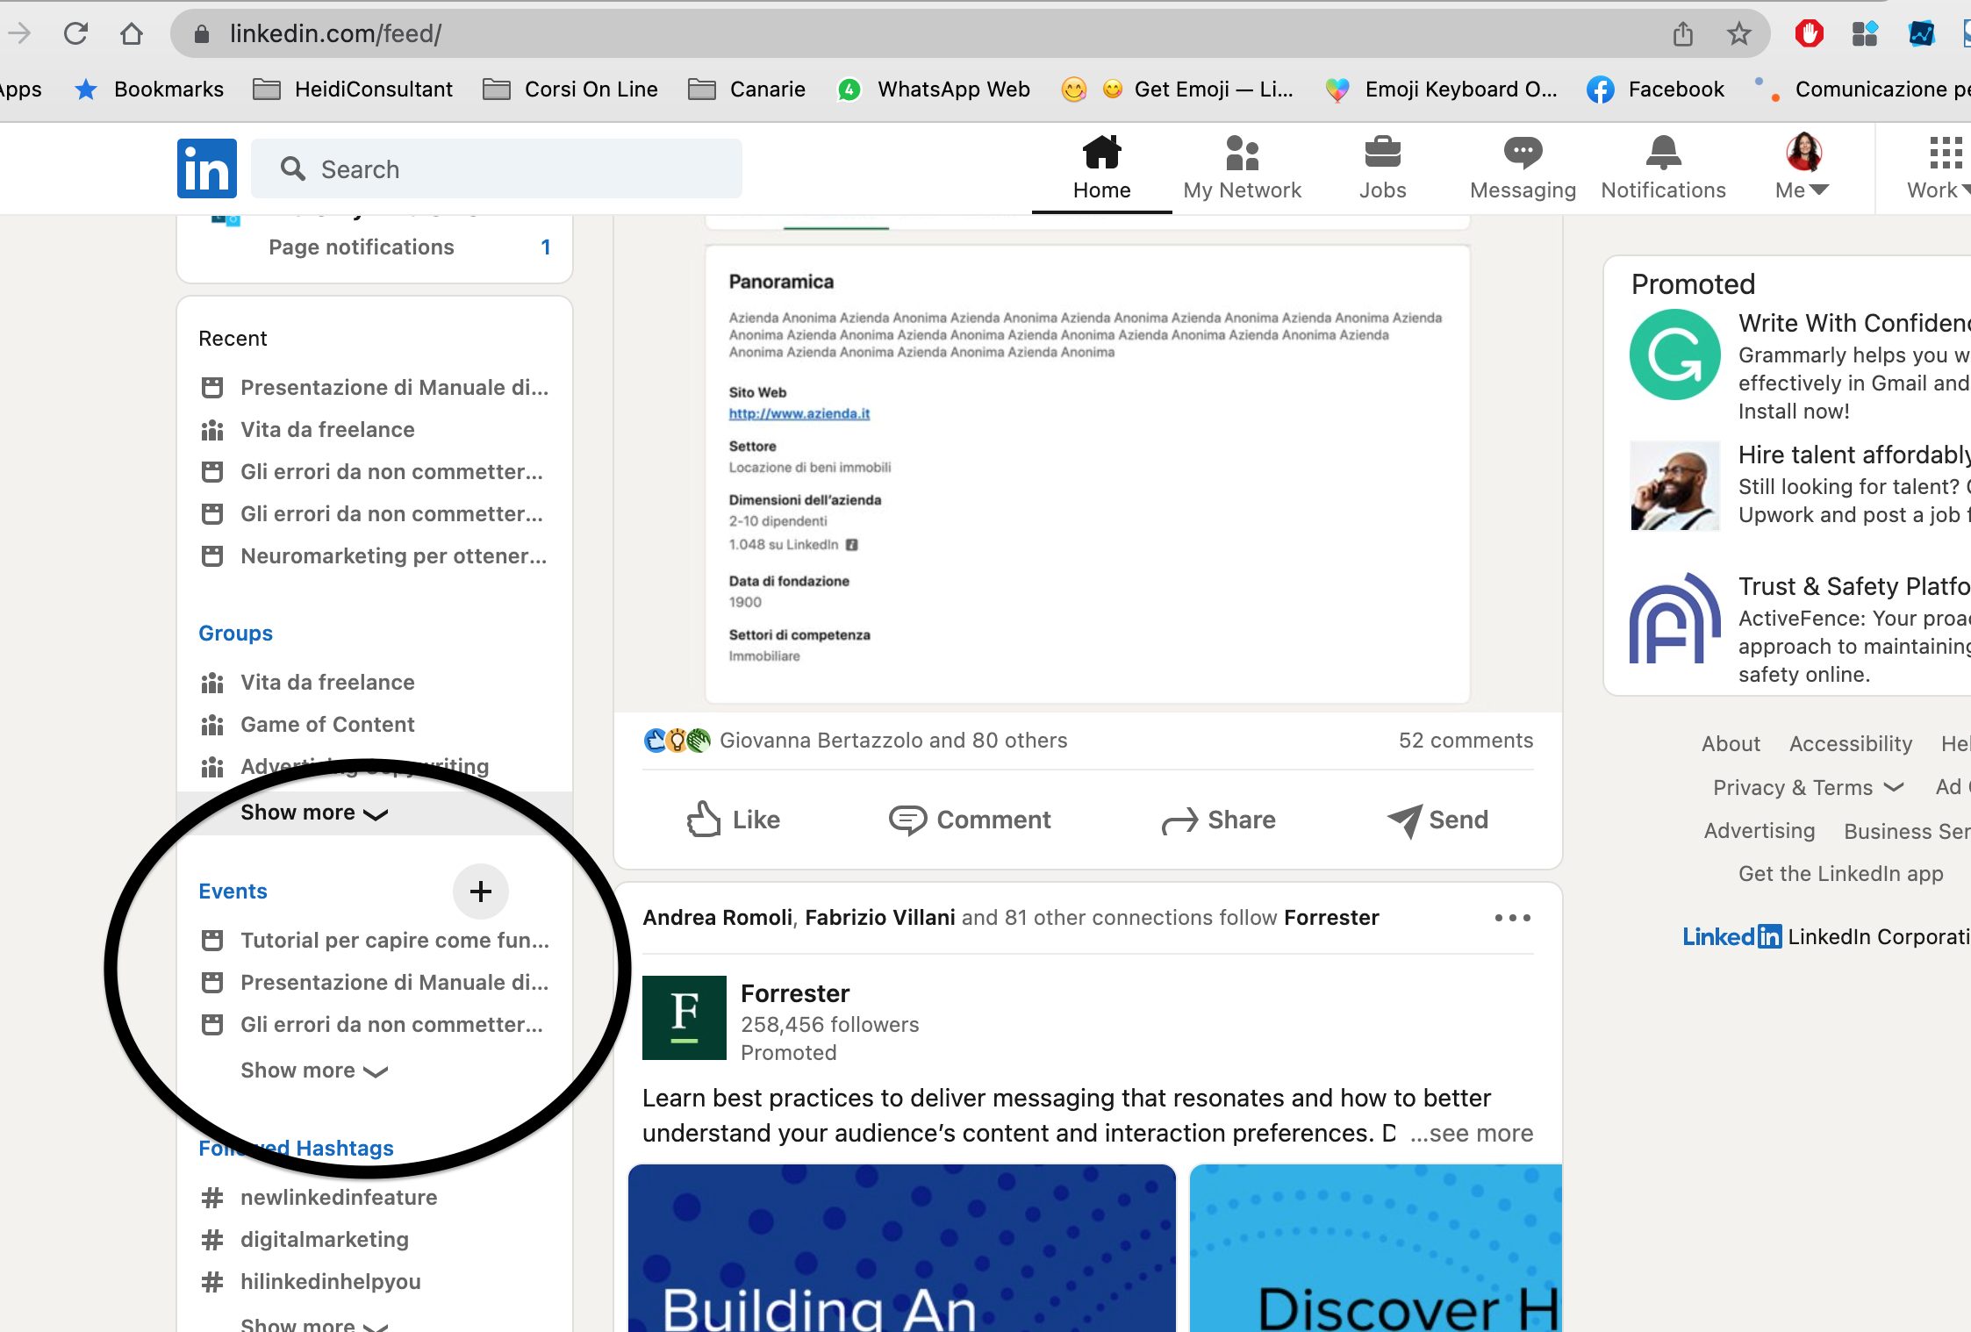Bookmark this page with the star icon
This screenshot has height=1332, width=1971.
point(1738,34)
